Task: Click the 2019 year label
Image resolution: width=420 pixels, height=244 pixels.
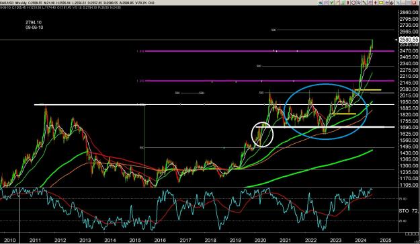Action: 235,240
